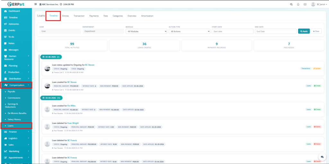Click the search icon in top bar
This screenshot has width=329, height=164.
pyautogui.click(x=291, y=5)
